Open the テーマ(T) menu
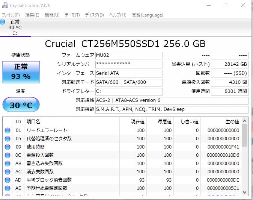The image size is (253, 200). click(72, 15)
